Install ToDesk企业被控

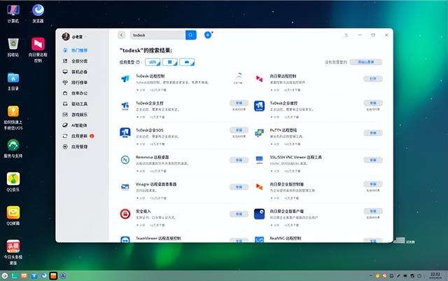point(373,103)
